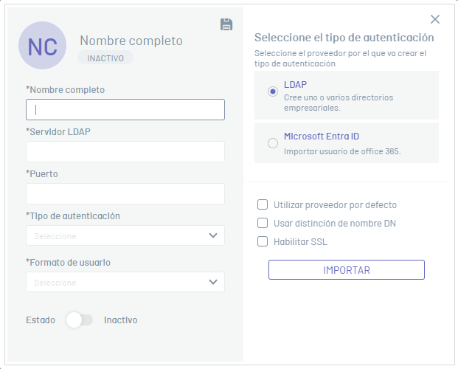Close the authentication dialog with X
458x369 pixels.
click(x=435, y=19)
